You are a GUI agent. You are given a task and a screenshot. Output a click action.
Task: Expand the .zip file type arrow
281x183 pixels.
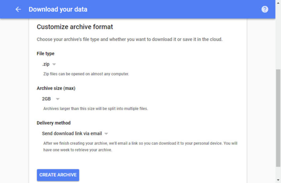coord(54,64)
